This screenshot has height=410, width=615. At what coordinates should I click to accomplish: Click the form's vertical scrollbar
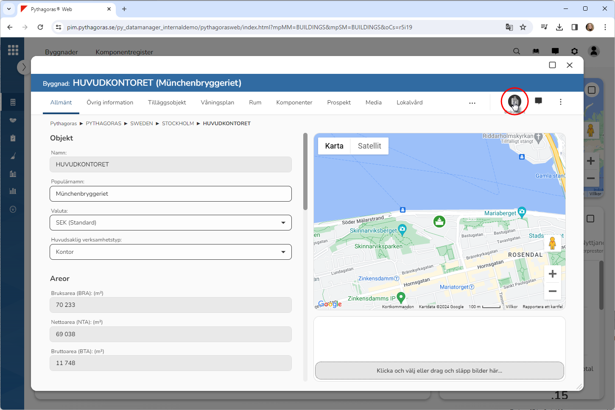pyautogui.click(x=305, y=172)
